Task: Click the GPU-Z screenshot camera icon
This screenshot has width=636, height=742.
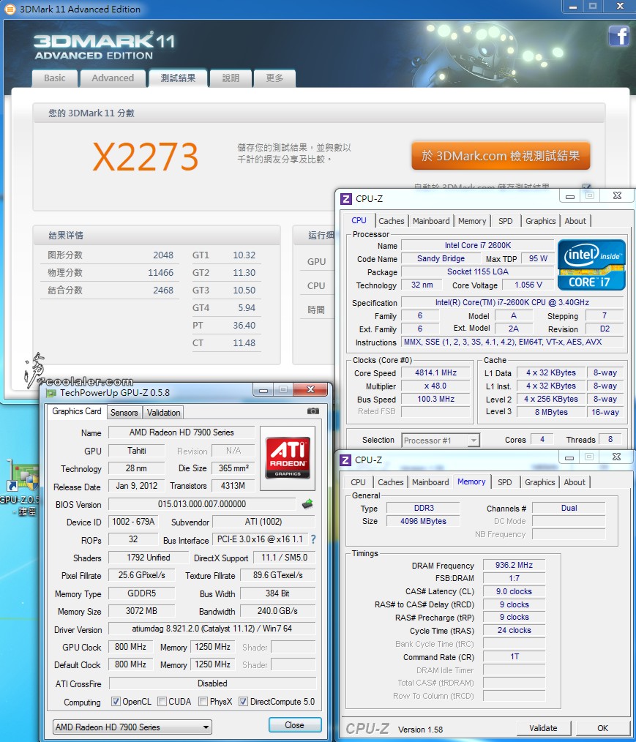Action: [x=313, y=411]
